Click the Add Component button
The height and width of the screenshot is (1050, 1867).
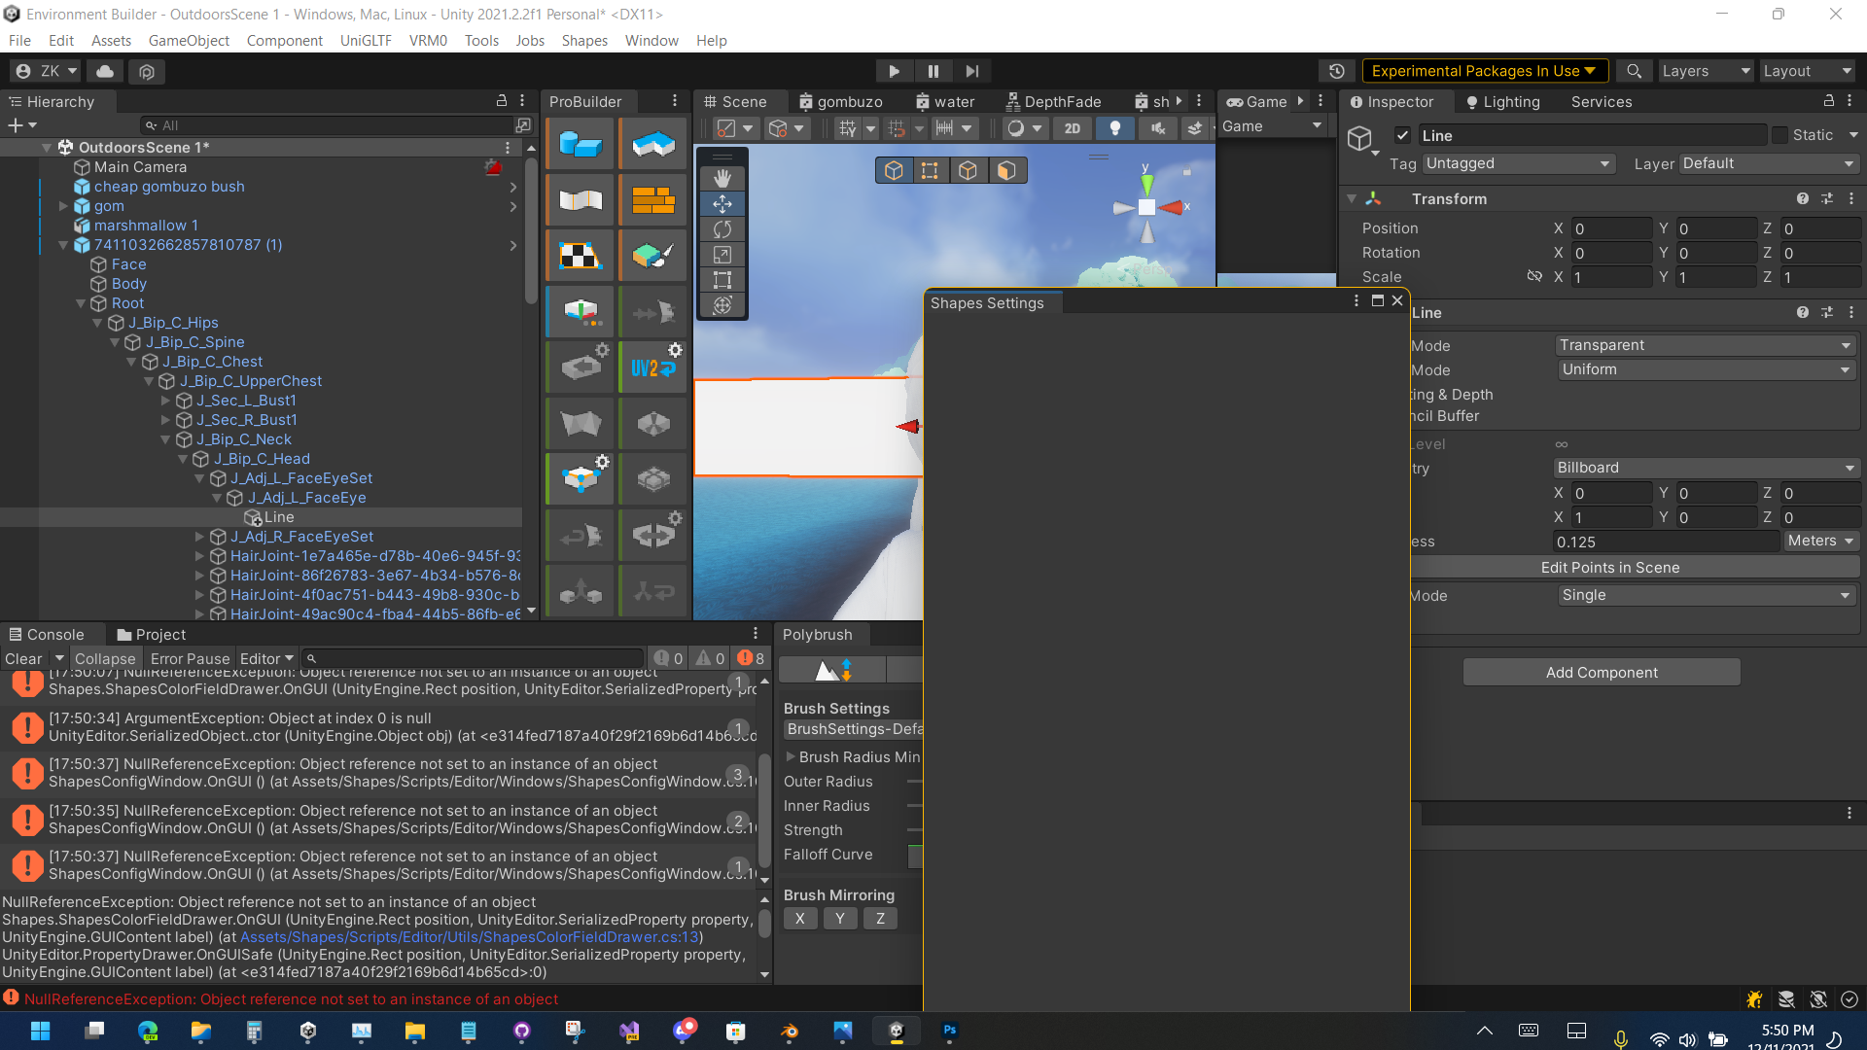[1602, 672]
